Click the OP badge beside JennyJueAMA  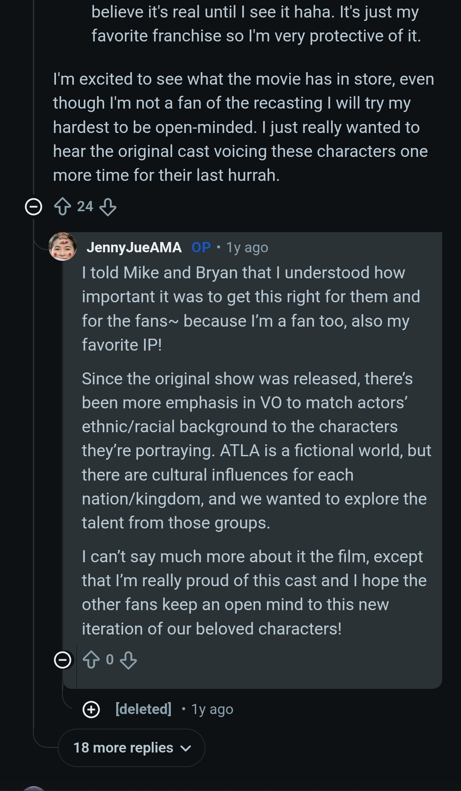coord(201,247)
